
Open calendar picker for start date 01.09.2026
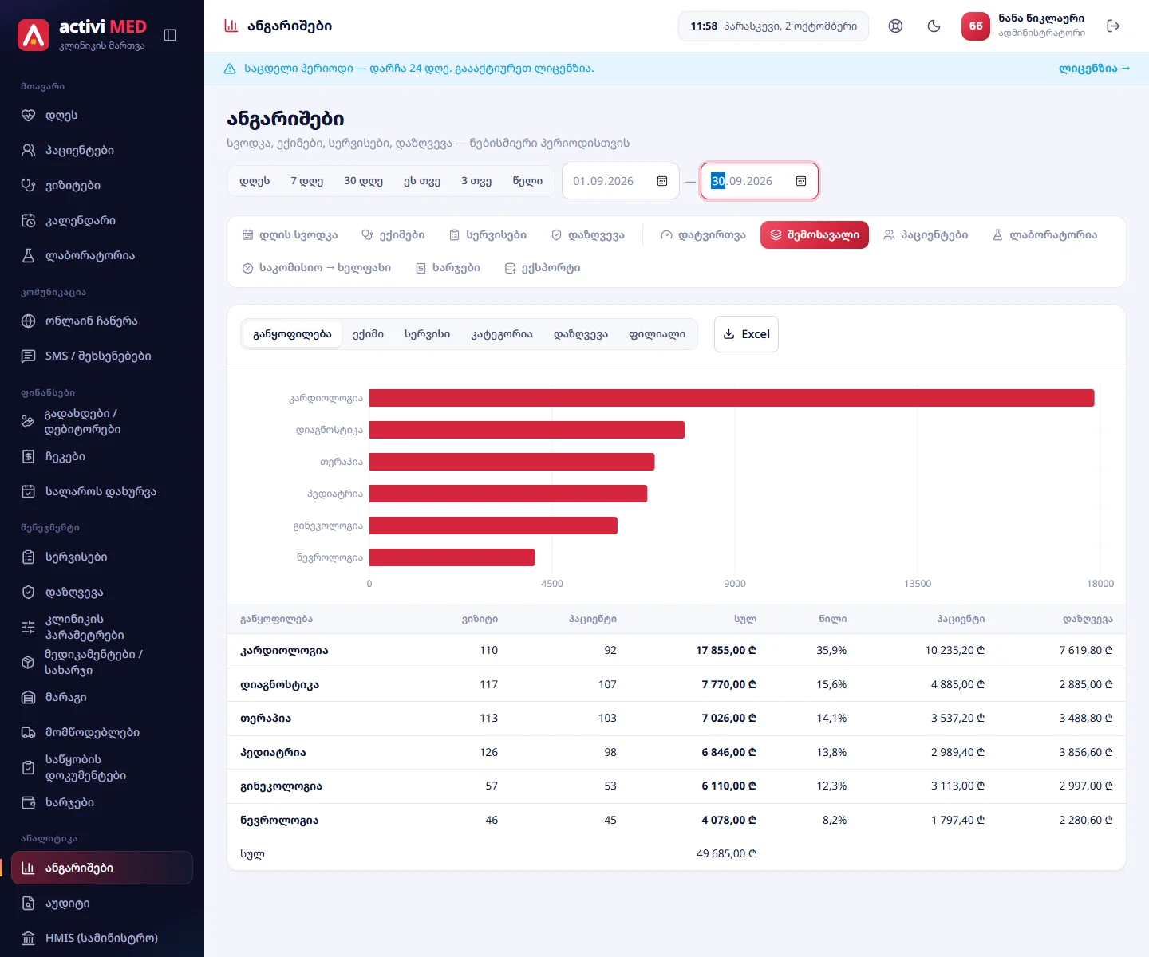(662, 181)
